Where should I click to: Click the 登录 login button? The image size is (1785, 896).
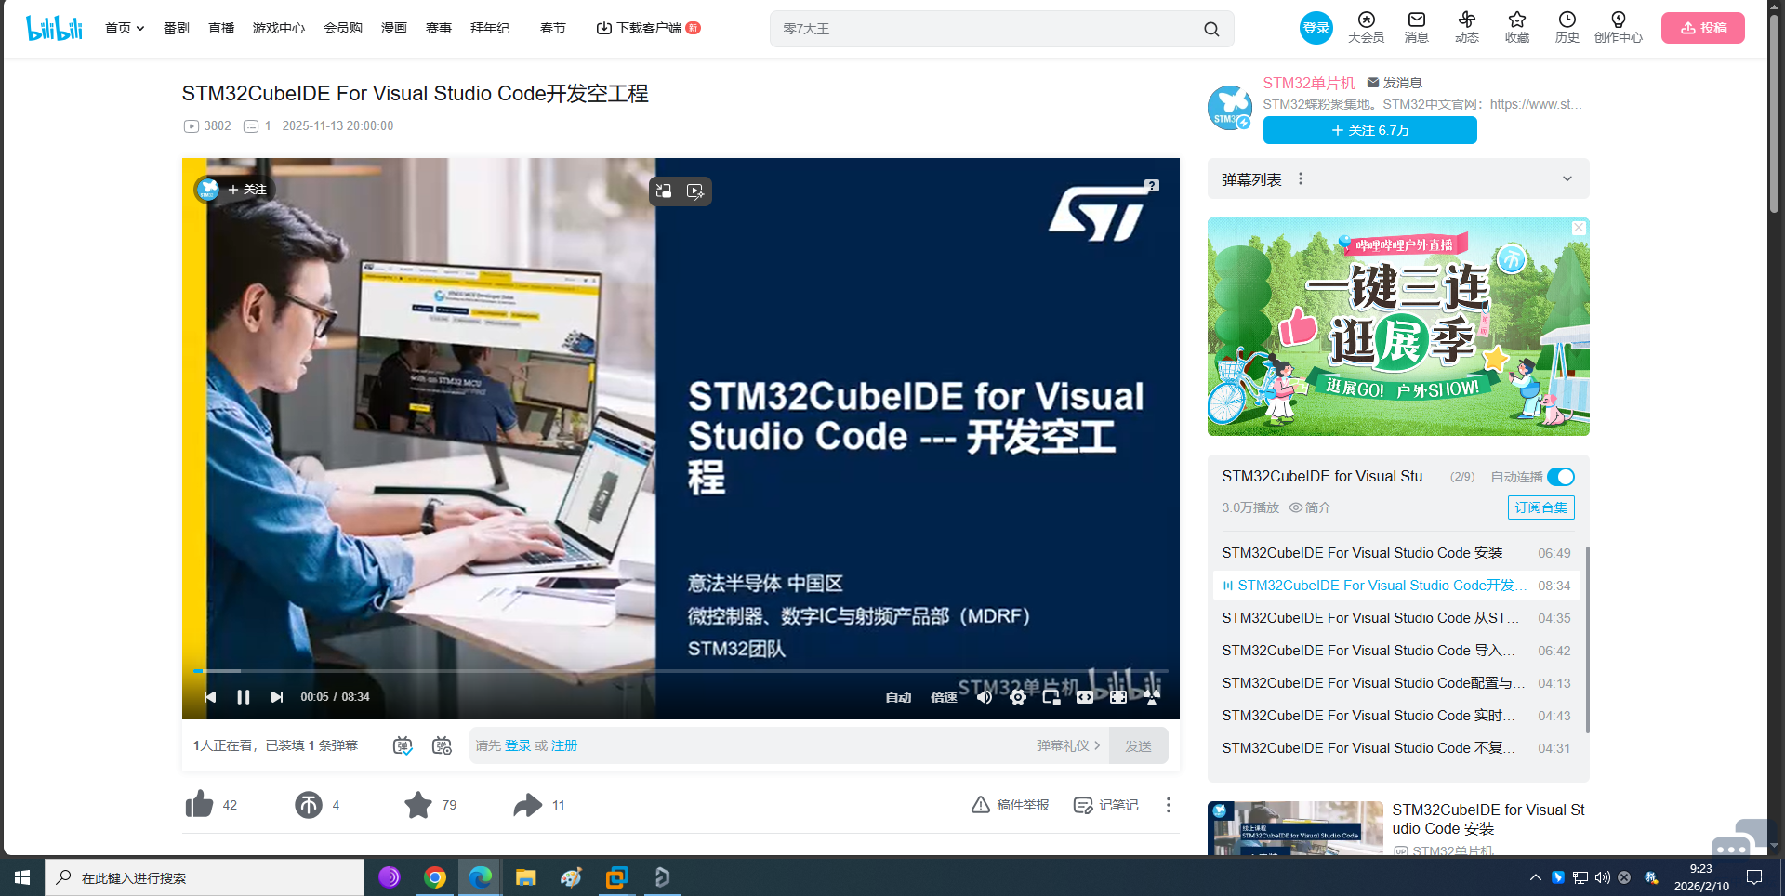[1316, 28]
